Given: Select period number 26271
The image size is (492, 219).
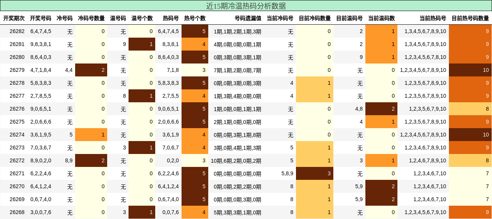Looking at the screenshot, I should [x=17, y=173].
